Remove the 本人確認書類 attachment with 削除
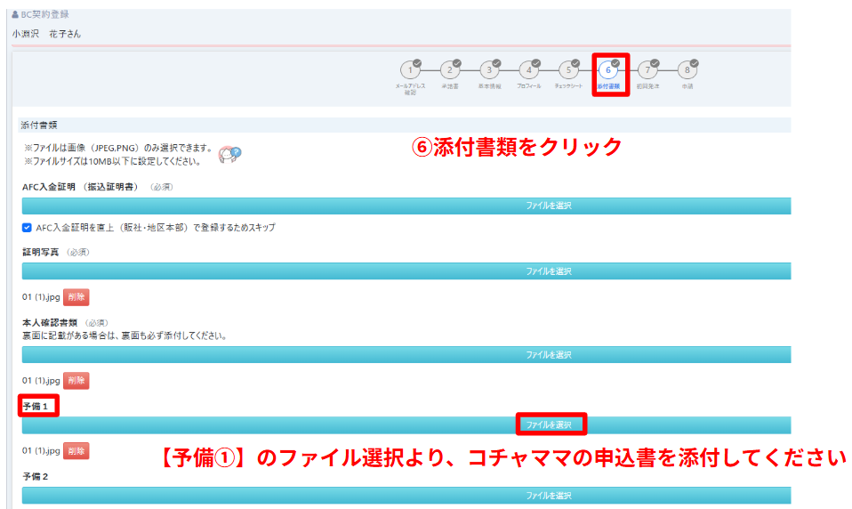 [76, 380]
